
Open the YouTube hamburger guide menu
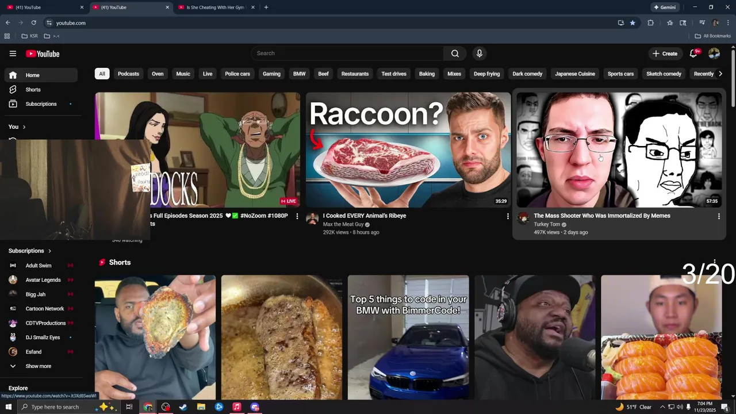(13, 53)
